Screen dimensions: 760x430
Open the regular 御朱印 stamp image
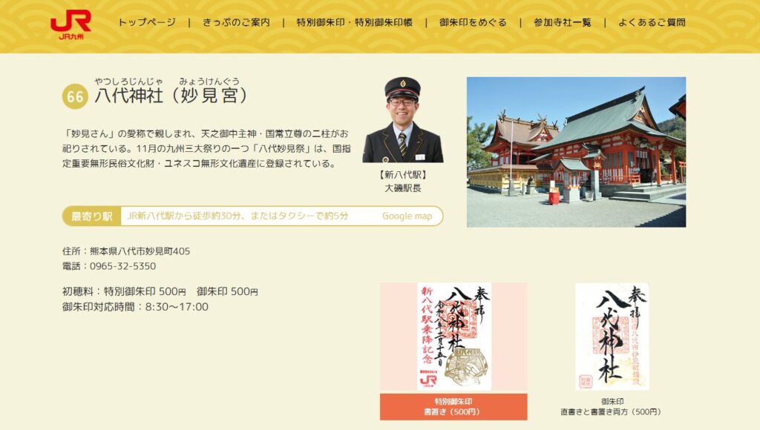(x=612, y=337)
